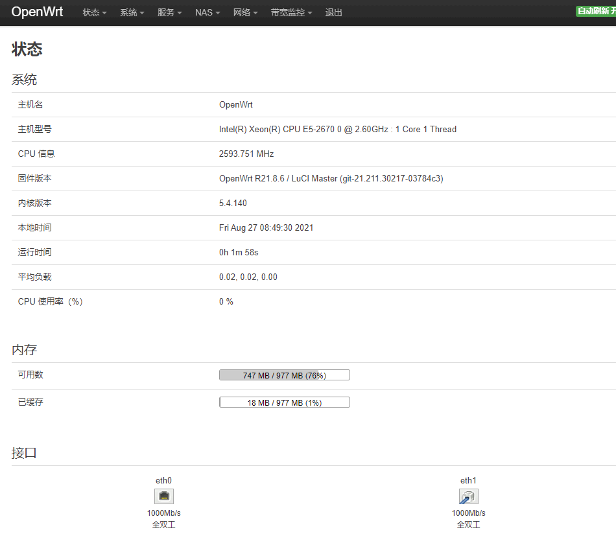Select the OpenWrt R21.8.6 firmware version text
Viewport: 616px width, 545px height.
point(331,179)
